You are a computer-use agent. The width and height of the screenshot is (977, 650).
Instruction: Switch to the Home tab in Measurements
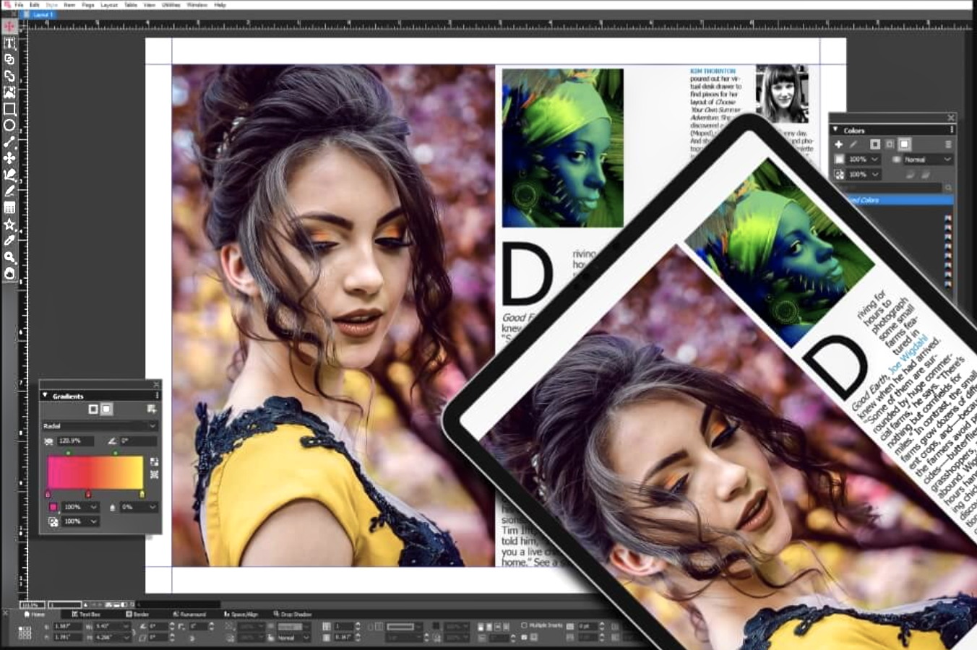[x=35, y=615]
